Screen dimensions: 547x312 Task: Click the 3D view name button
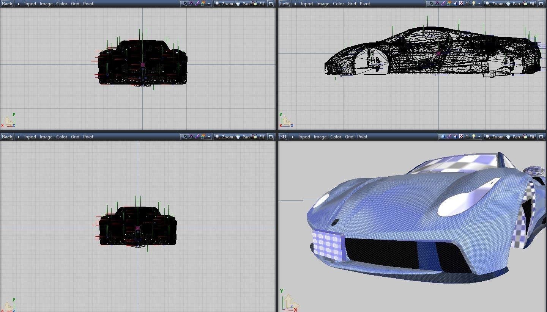click(x=283, y=137)
